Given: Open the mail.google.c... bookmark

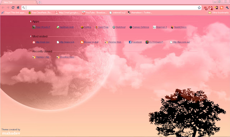Looking at the screenshot, I should 68,13.
